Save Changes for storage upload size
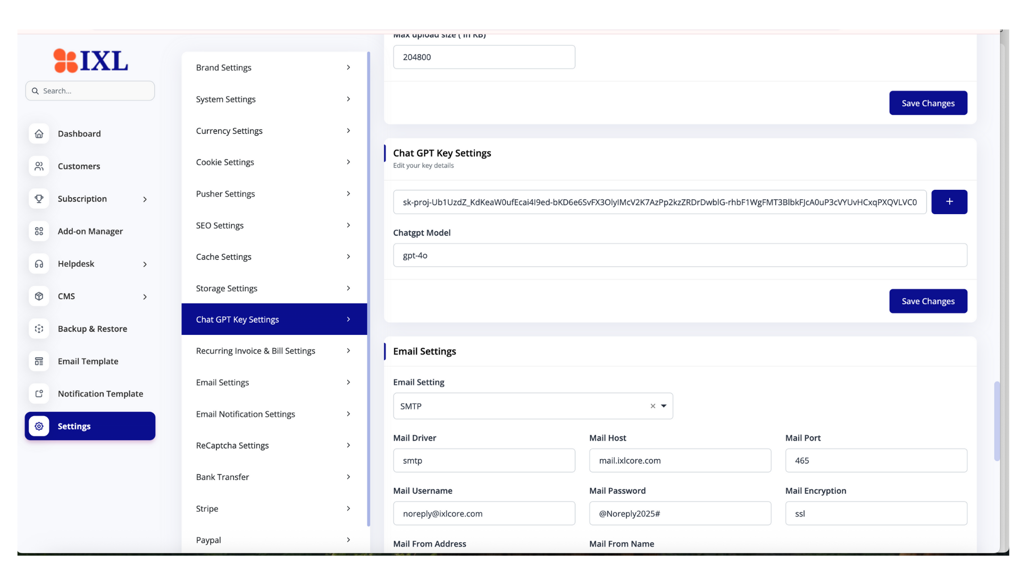The width and height of the screenshot is (1021, 574). click(928, 103)
